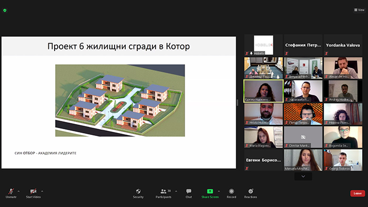
Task: Click the 3D housing render image
Action: (120, 100)
